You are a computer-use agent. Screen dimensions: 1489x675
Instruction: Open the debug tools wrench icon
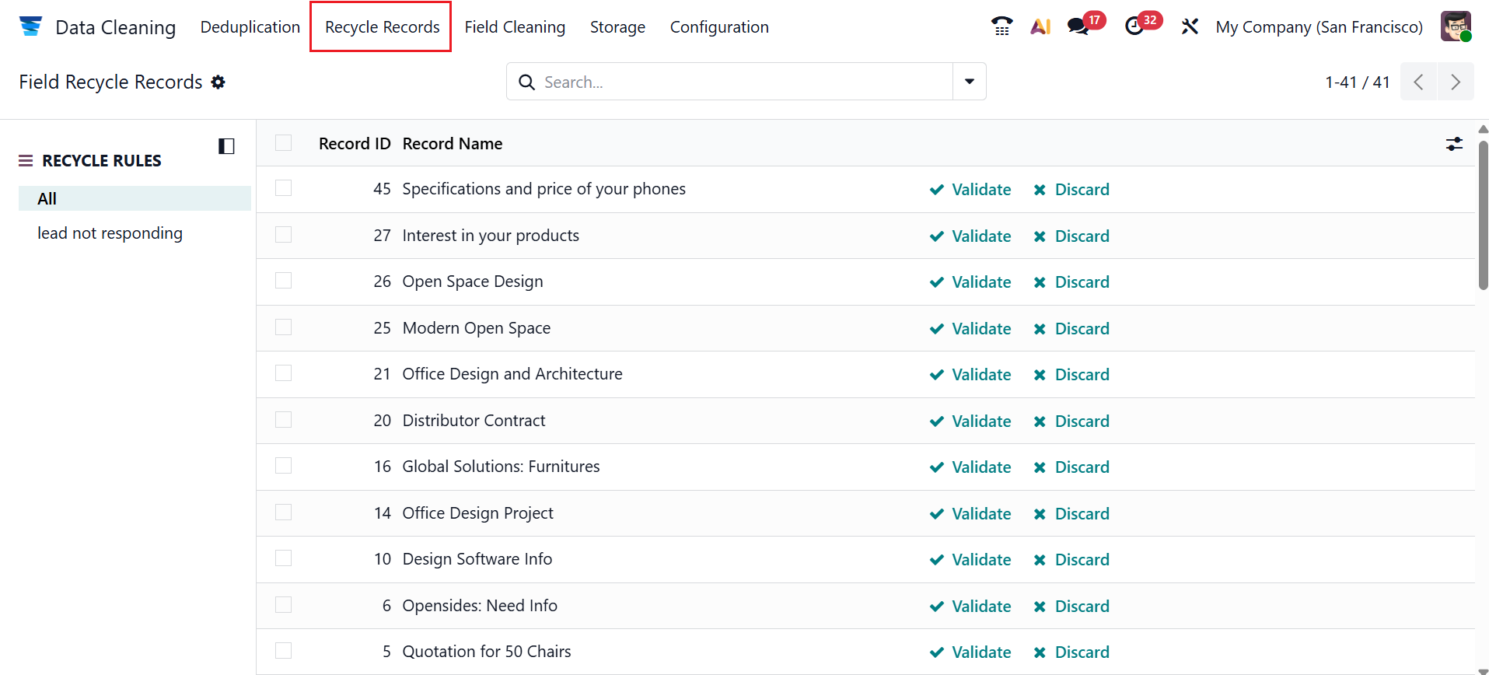coord(1190,26)
